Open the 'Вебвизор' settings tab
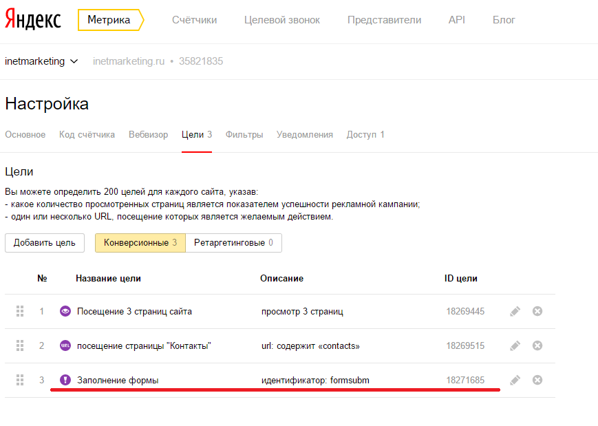 149,135
